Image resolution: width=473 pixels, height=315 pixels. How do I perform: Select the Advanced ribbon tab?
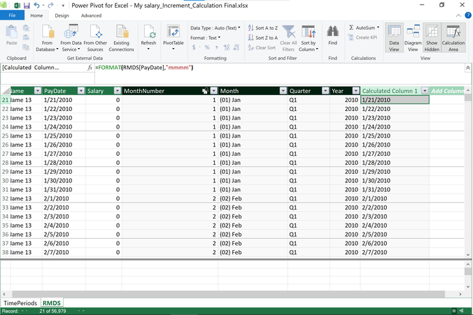pos(91,15)
